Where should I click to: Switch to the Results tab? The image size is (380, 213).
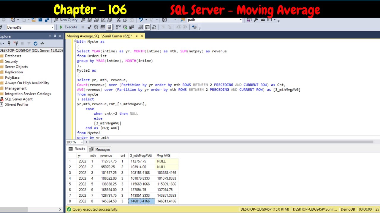[x=77, y=149]
